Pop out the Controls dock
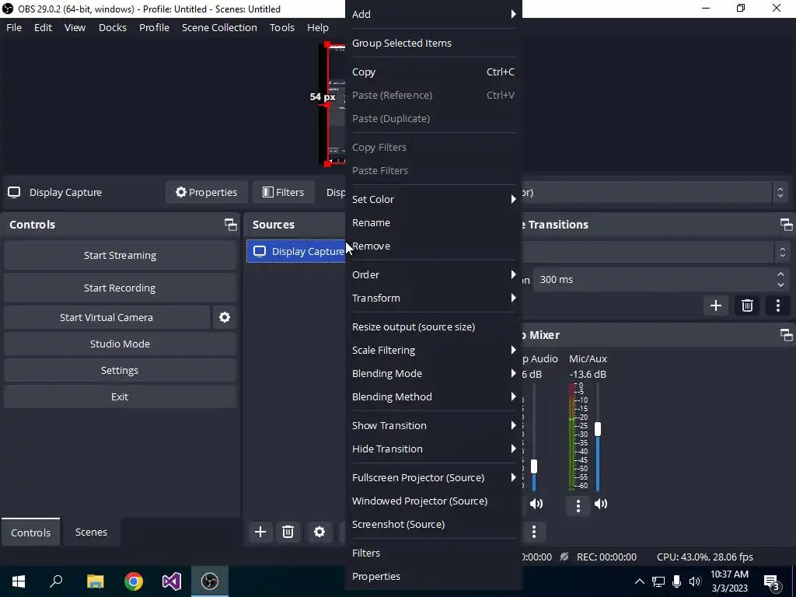Image resolution: width=796 pixels, height=597 pixels. pos(230,225)
